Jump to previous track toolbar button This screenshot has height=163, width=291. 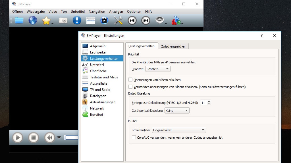[x=132, y=20]
